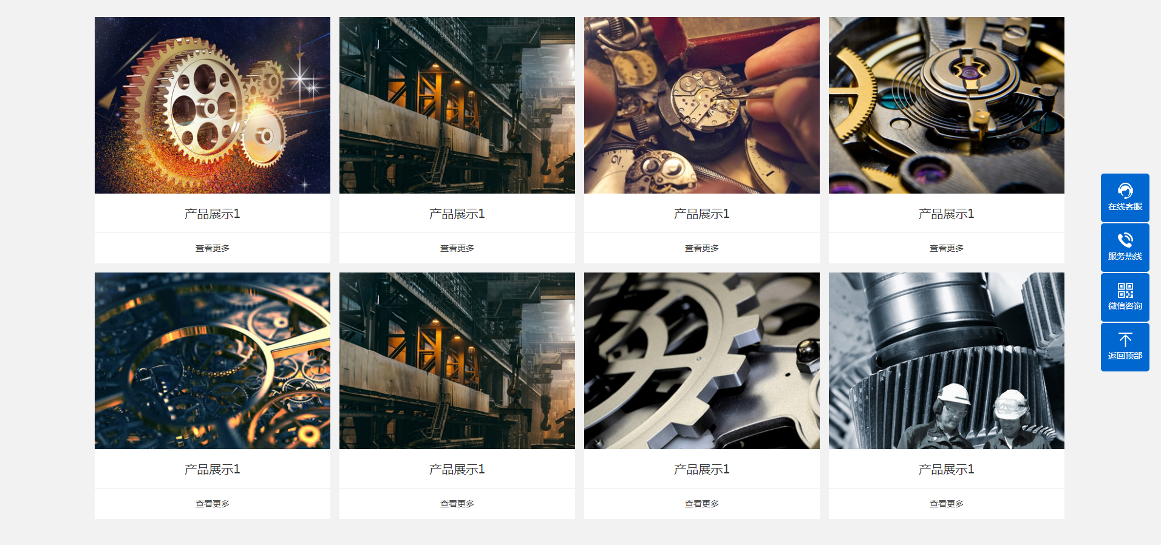Screen dimensions: 1161x545
Task: Open the golden gears product image
Action: point(213,106)
